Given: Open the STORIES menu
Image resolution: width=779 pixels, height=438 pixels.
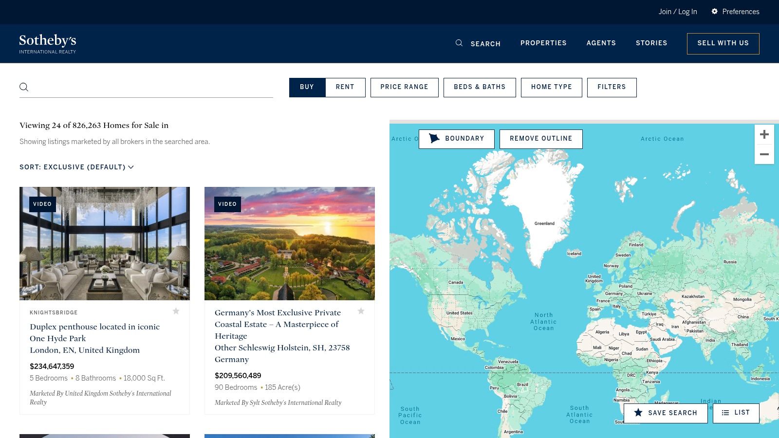Looking at the screenshot, I should tap(651, 43).
